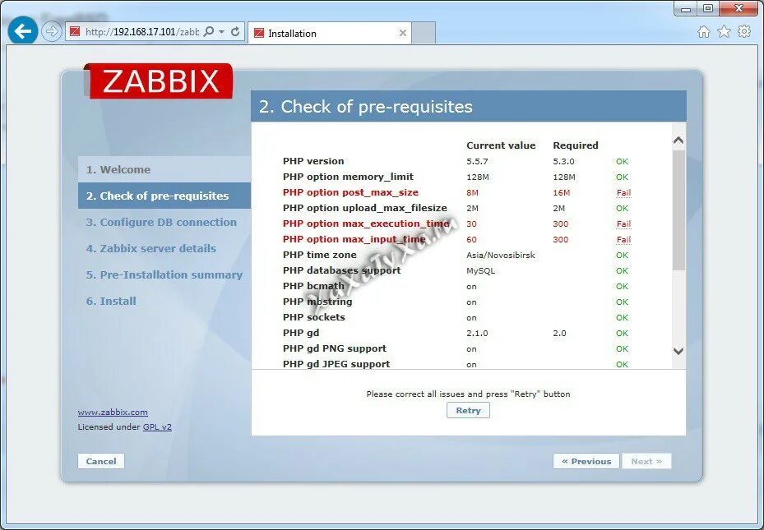This screenshot has height=530, width=764.
Task: Open the www.zabbix.com link
Action: pos(113,412)
